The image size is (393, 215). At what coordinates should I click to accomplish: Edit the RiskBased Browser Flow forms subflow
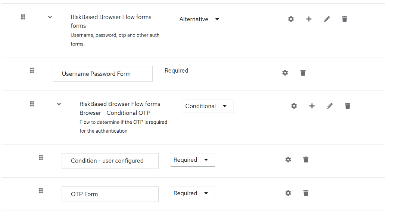tap(327, 19)
